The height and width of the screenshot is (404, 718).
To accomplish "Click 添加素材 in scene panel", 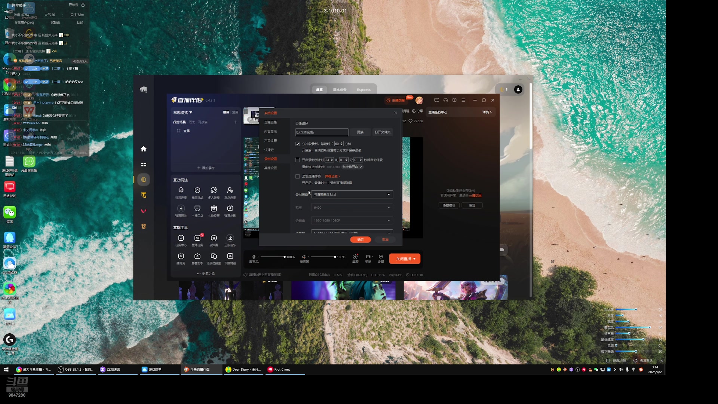I will coord(206,168).
